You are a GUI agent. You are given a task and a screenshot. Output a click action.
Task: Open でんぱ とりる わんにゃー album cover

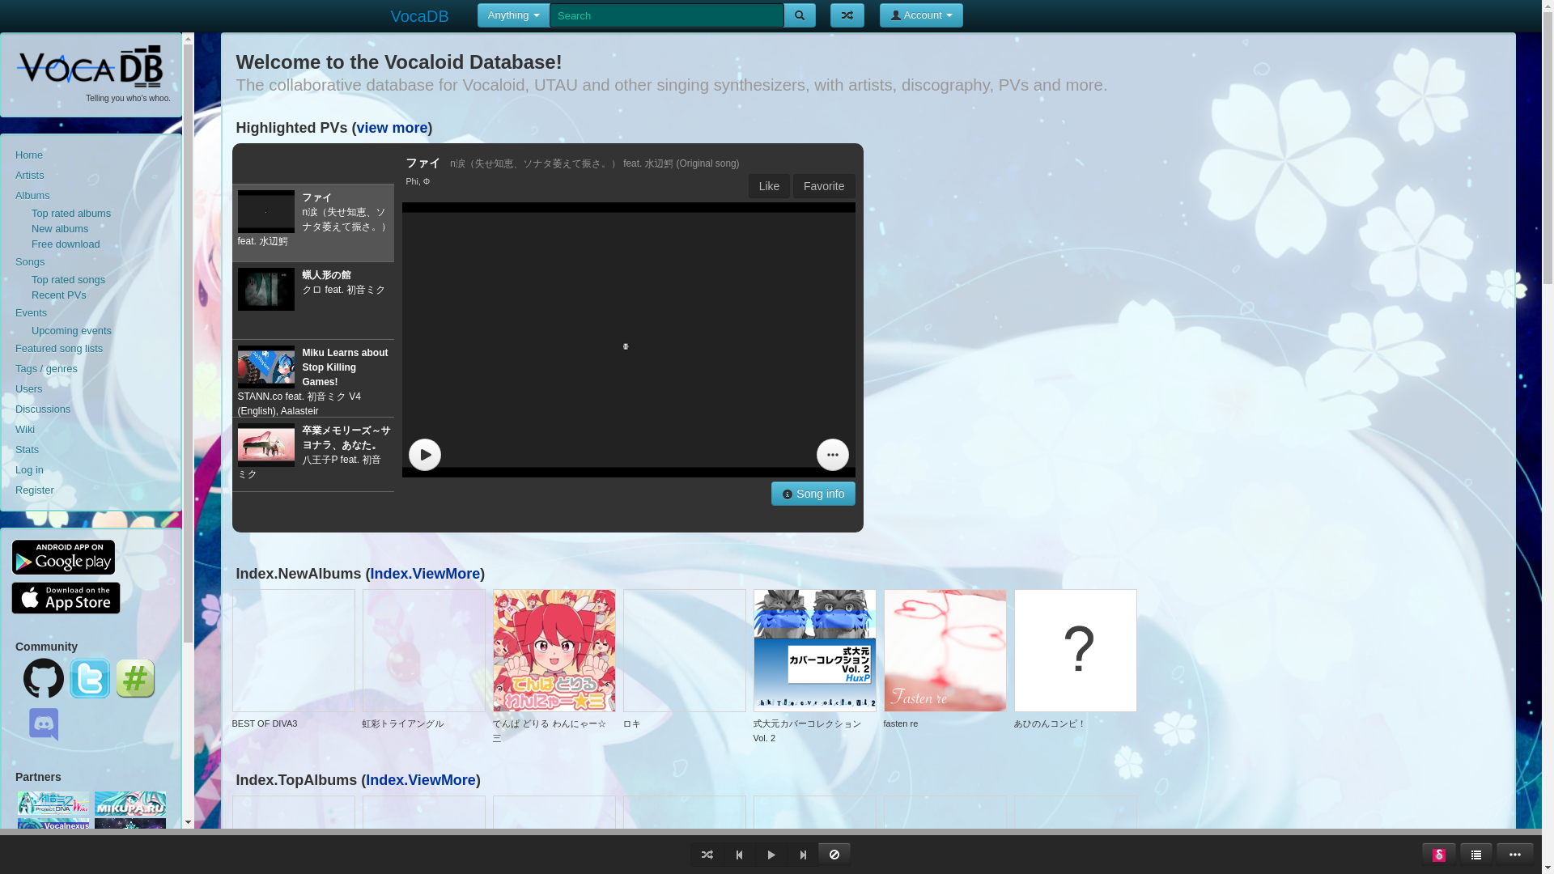pyautogui.click(x=554, y=651)
